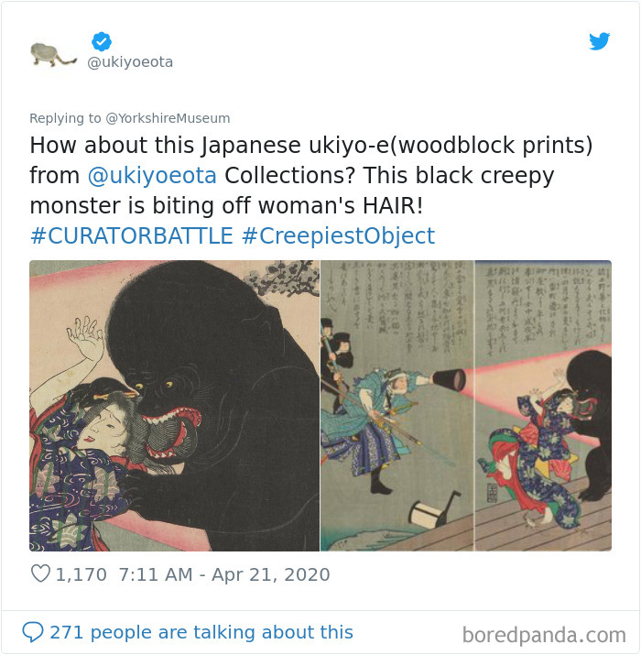
Task: Click the tweet text about woodblock prints
Action: pos(311,176)
